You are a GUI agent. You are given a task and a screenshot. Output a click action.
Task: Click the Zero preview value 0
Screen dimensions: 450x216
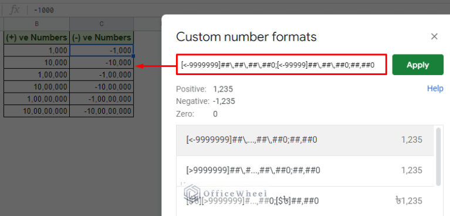(215, 114)
